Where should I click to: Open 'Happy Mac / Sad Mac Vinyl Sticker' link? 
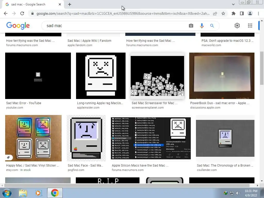click(32, 166)
